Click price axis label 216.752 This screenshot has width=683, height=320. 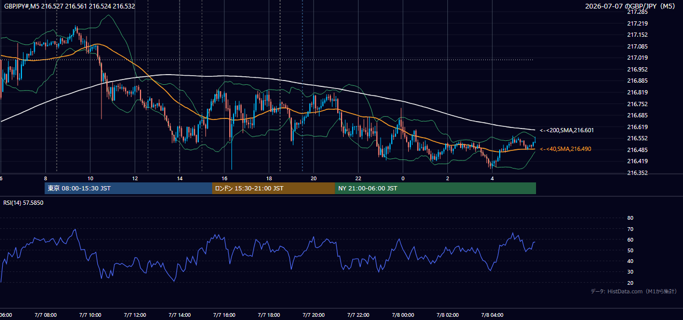coord(637,104)
